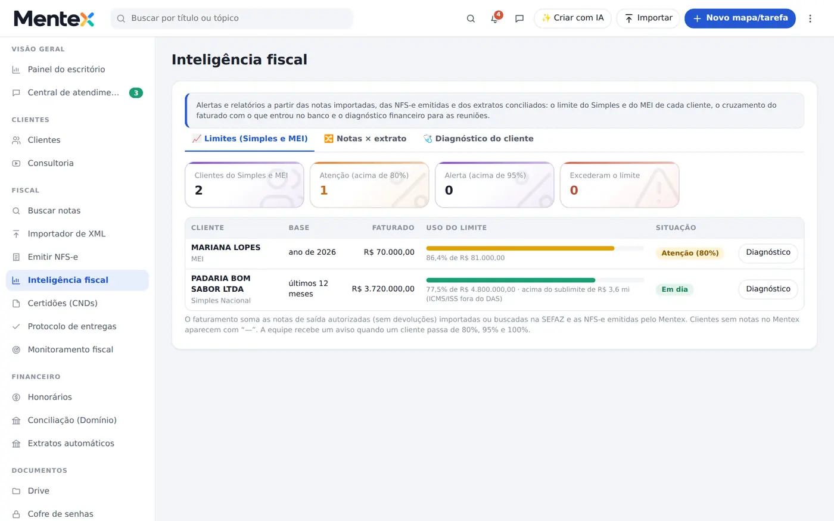
Task: Click the Clientes people icon
Action: (x=16, y=141)
